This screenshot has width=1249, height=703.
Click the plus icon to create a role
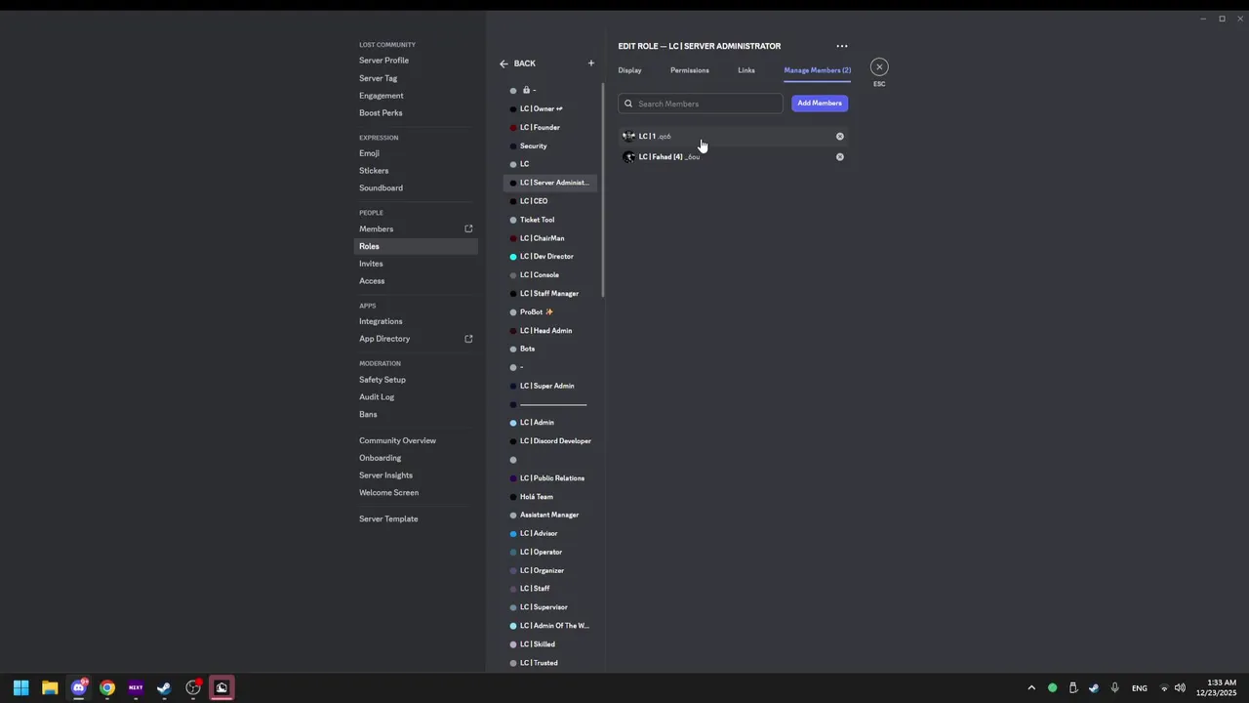click(590, 63)
